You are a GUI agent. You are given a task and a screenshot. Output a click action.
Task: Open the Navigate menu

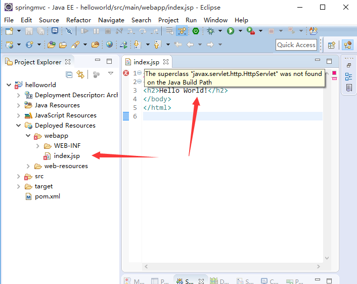(111, 20)
